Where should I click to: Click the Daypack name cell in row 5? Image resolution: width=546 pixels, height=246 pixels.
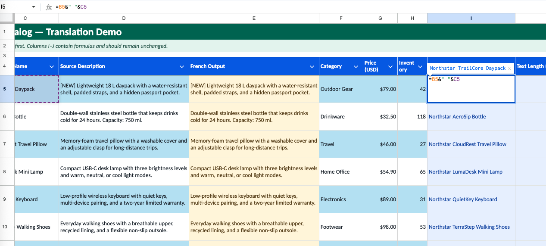tap(37, 89)
